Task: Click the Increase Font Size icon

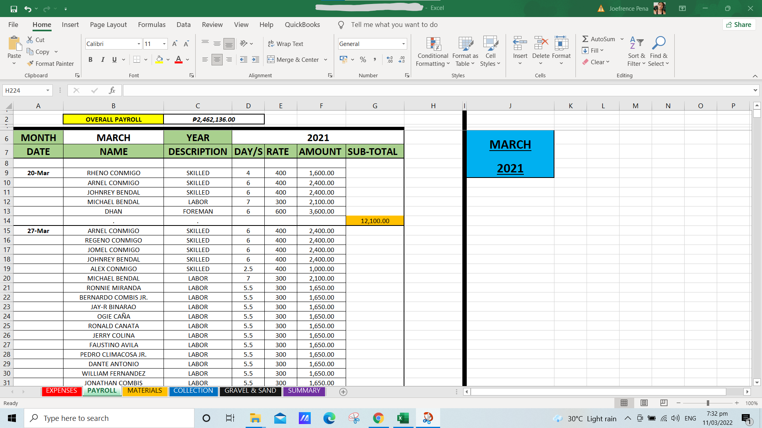Action: pos(175,44)
